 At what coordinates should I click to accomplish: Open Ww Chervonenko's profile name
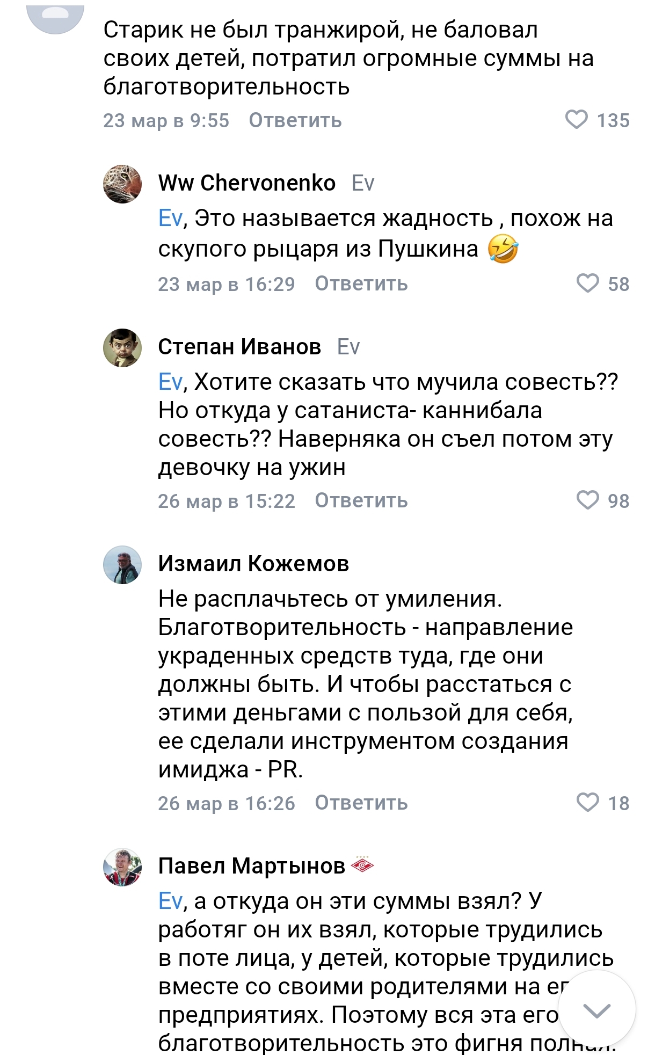[246, 183]
